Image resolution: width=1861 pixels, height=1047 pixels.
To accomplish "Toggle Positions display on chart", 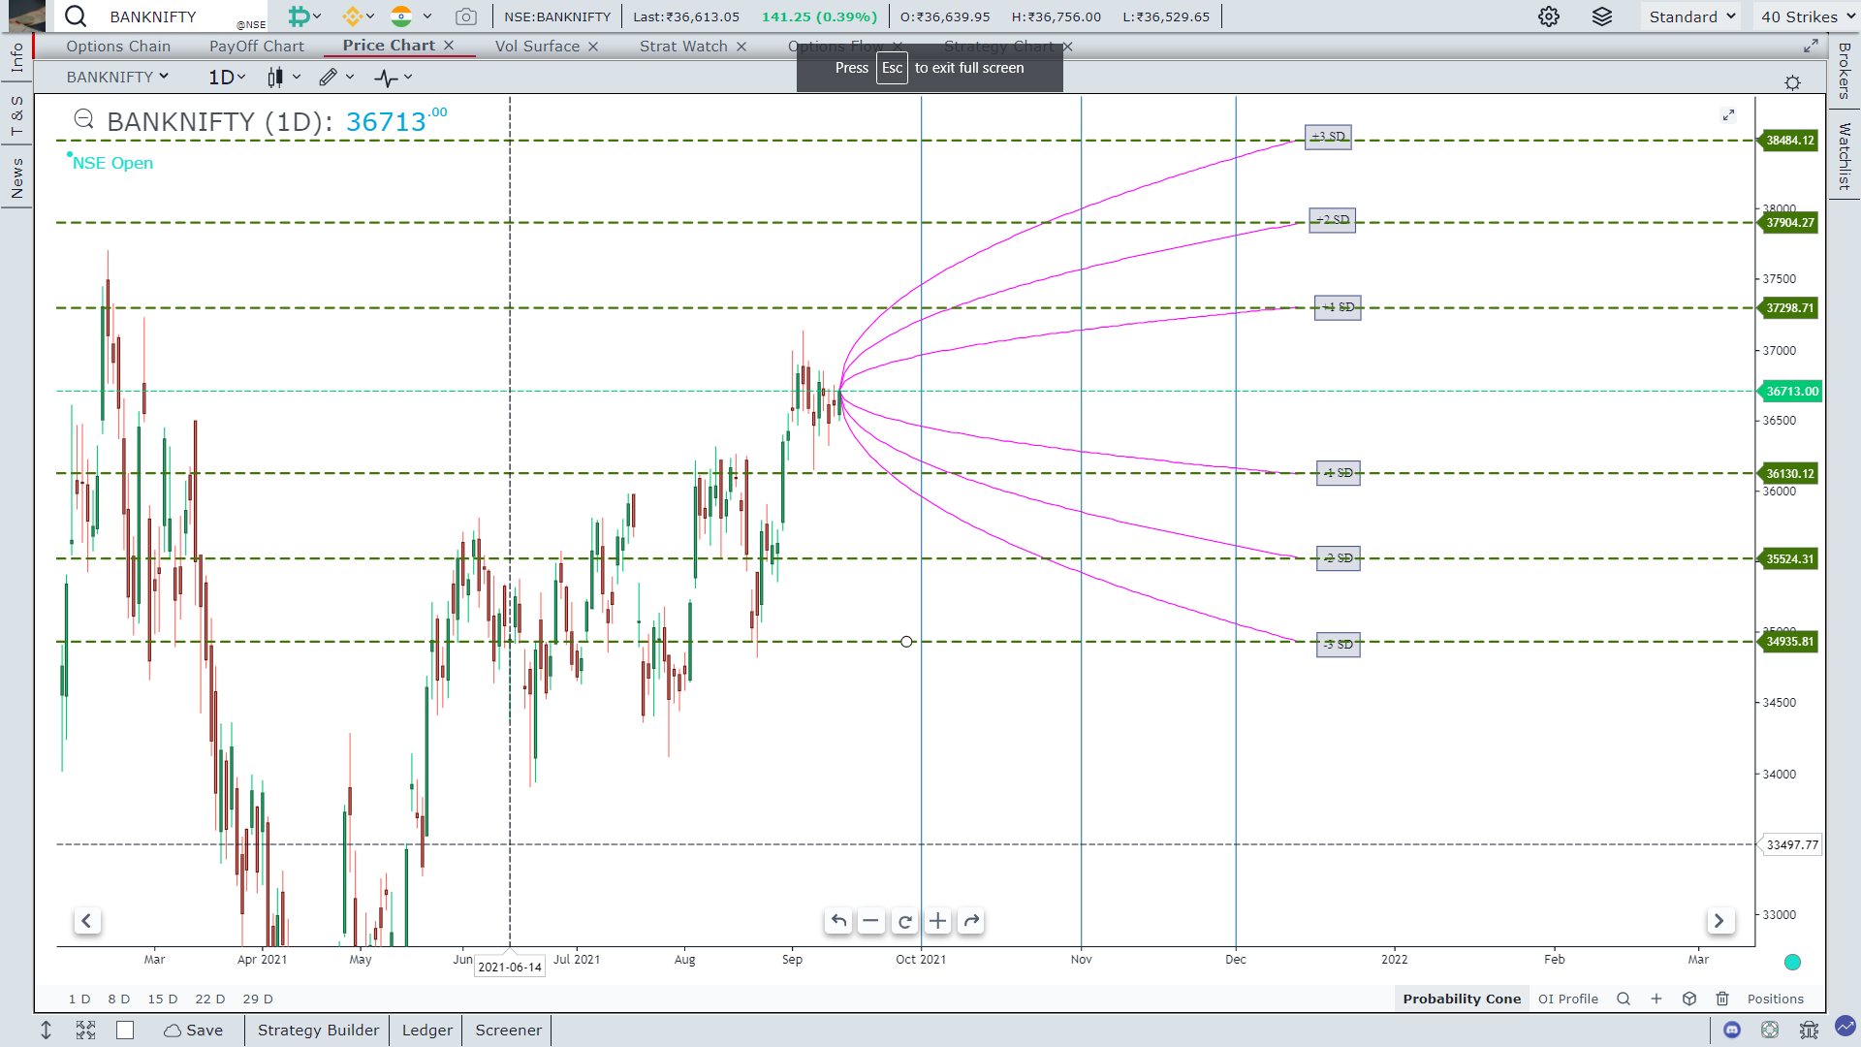I will click(1776, 999).
